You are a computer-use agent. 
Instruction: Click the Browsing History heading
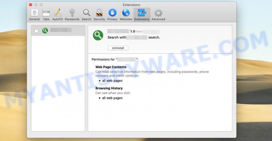pos(109,88)
